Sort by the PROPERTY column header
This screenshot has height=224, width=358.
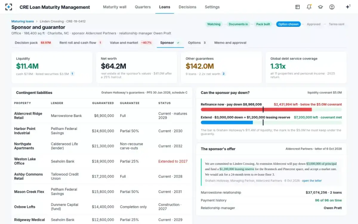coord(22,103)
